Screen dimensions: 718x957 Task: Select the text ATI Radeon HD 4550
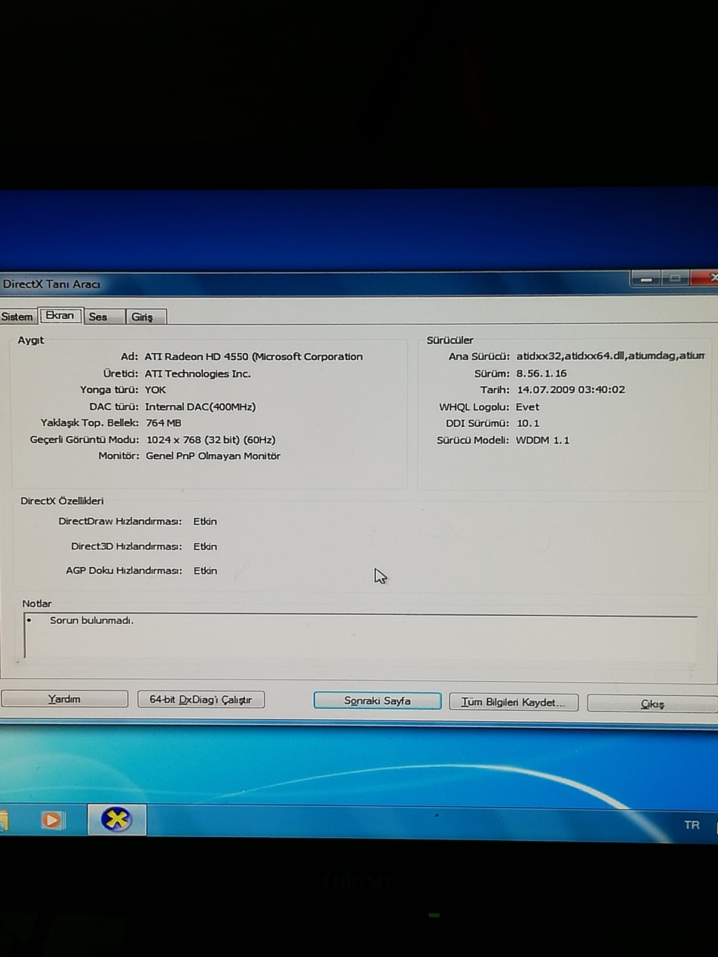click(x=196, y=357)
